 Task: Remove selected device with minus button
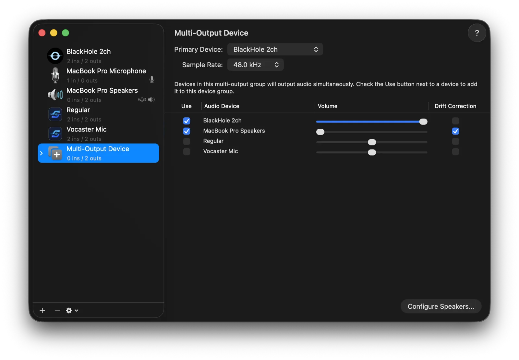click(x=57, y=310)
